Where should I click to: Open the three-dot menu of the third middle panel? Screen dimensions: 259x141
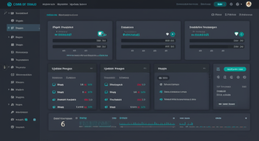point(204,68)
